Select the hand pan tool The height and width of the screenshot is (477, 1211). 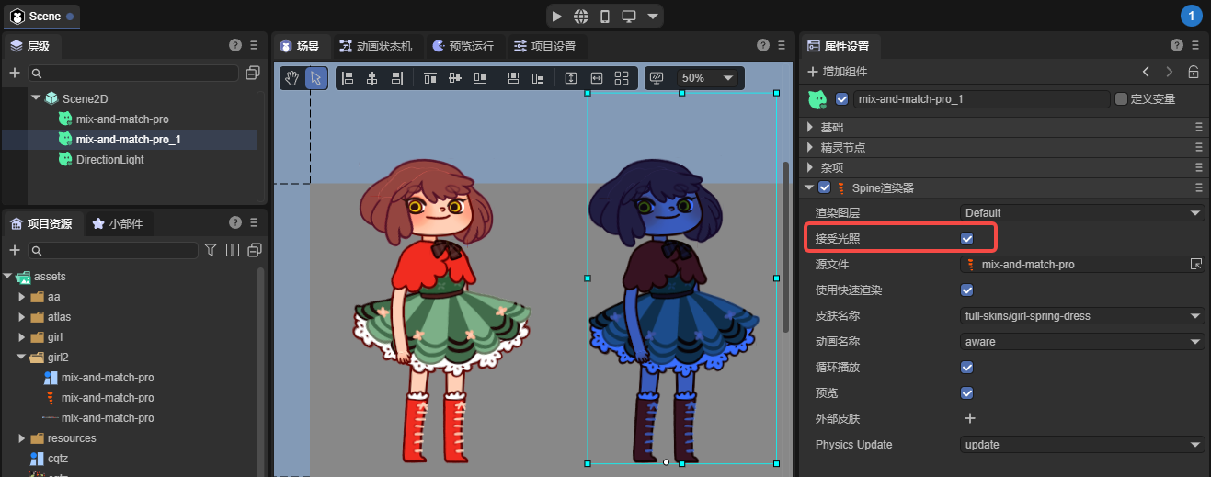tap(291, 78)
